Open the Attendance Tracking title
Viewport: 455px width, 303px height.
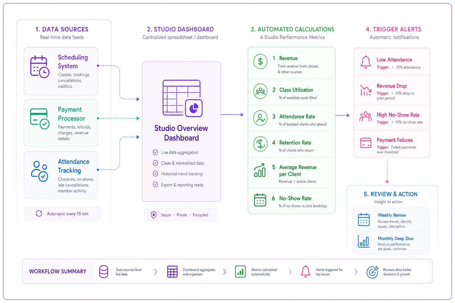[73, 166]
